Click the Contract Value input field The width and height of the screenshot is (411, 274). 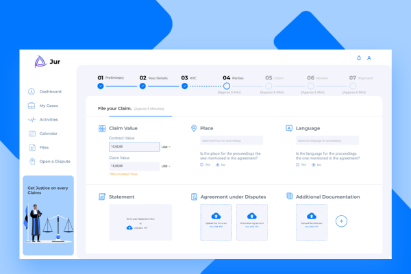coord(134,147)
